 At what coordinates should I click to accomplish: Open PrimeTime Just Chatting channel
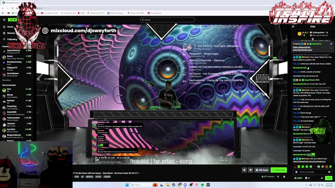[x=17, y=107]
